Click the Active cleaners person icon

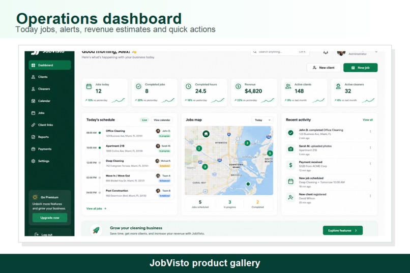click(338, 86)
